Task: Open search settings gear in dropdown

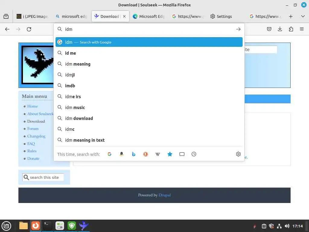Action: pyautogui.click(x=238, y=154)
